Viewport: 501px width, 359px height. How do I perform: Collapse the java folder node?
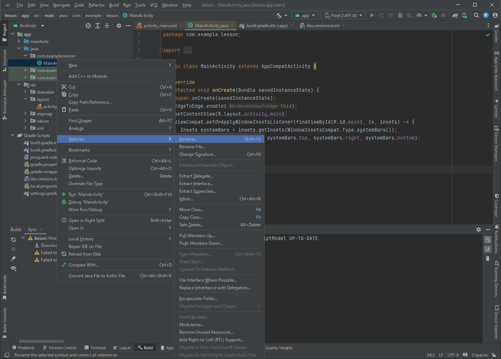19,48
